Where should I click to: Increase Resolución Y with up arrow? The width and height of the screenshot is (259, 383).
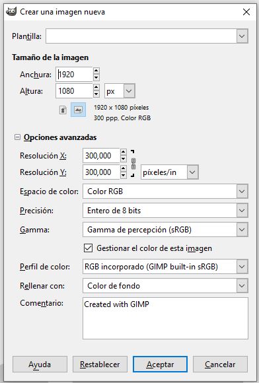124,168
